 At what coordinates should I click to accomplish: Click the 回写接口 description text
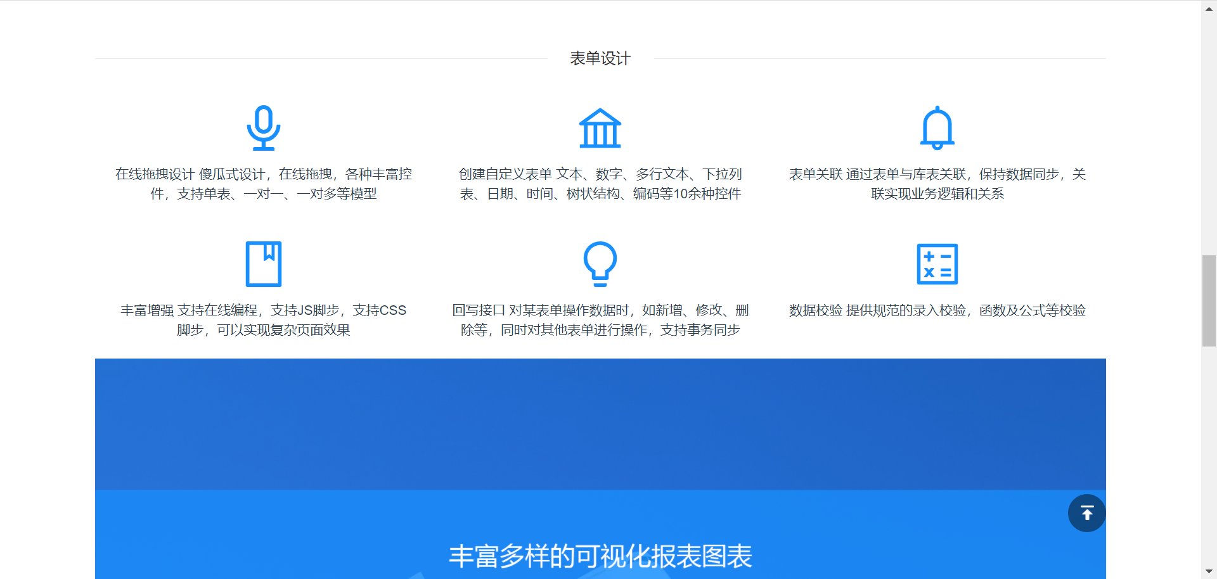click(x=600, y=320)
